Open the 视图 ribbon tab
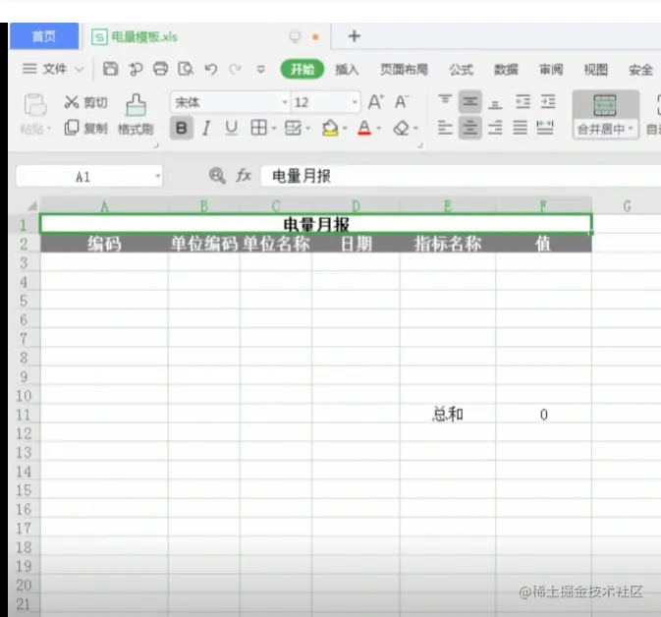 pos(595,70)
